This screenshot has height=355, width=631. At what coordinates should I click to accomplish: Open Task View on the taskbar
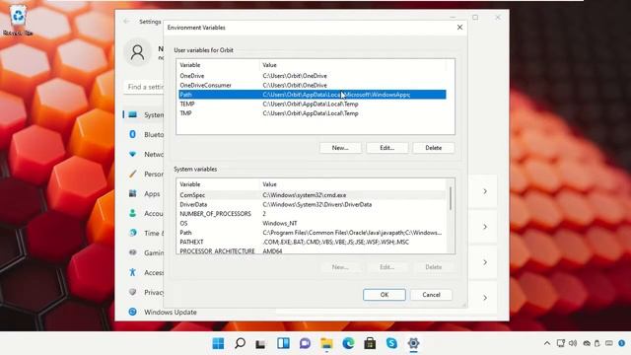(261, 343)
